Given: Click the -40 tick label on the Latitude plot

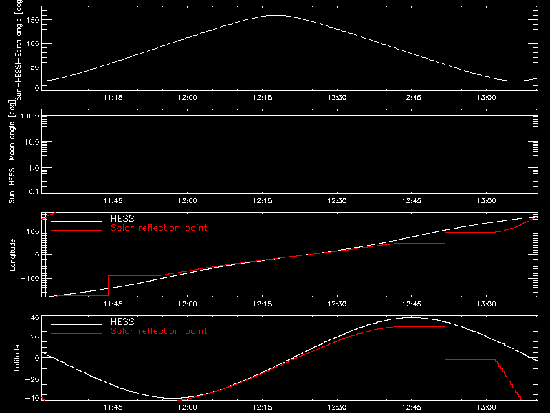Looking at the screenshot, I should (x=32, y=399).
